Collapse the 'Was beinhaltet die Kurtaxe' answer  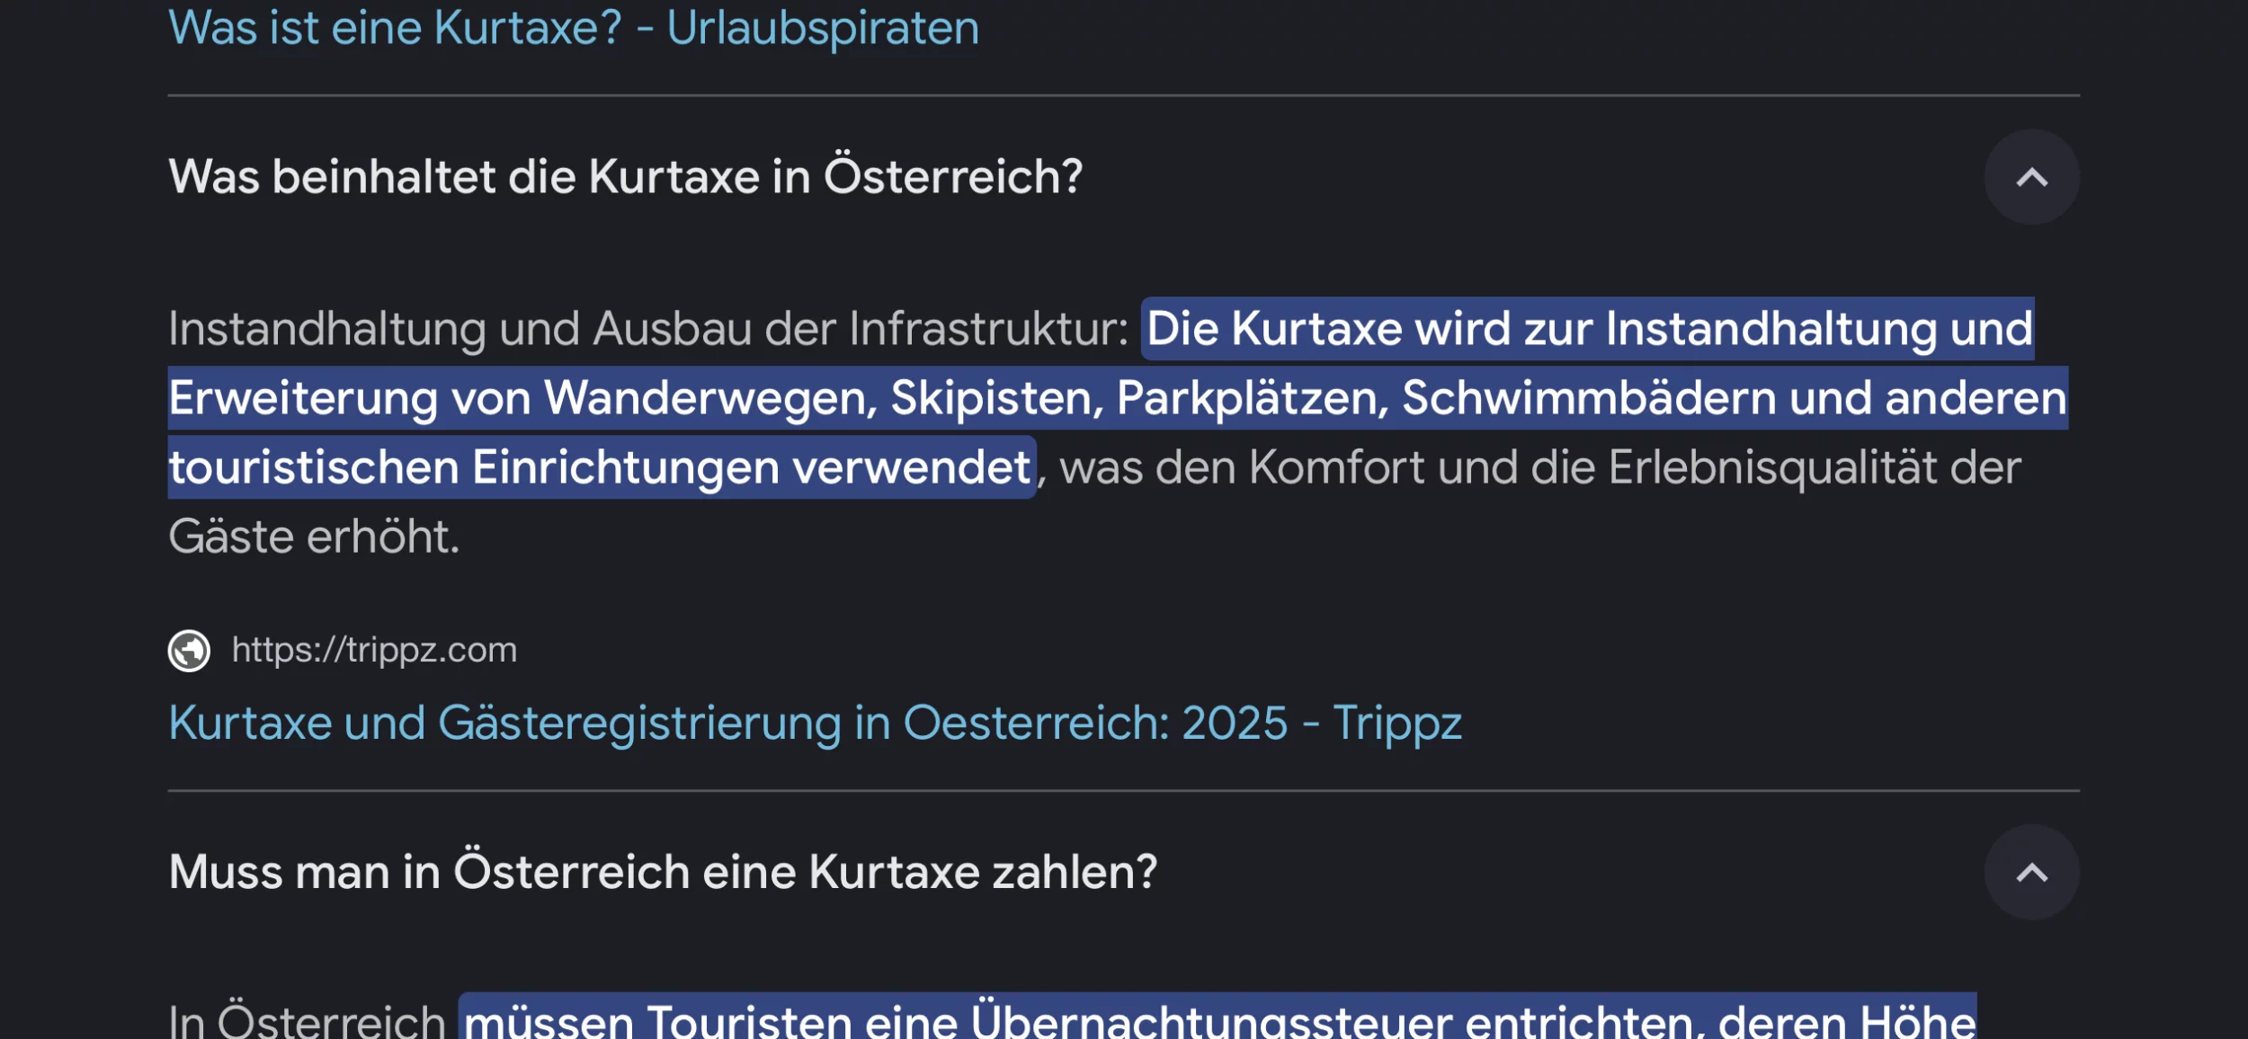(x=2031, y=177)
